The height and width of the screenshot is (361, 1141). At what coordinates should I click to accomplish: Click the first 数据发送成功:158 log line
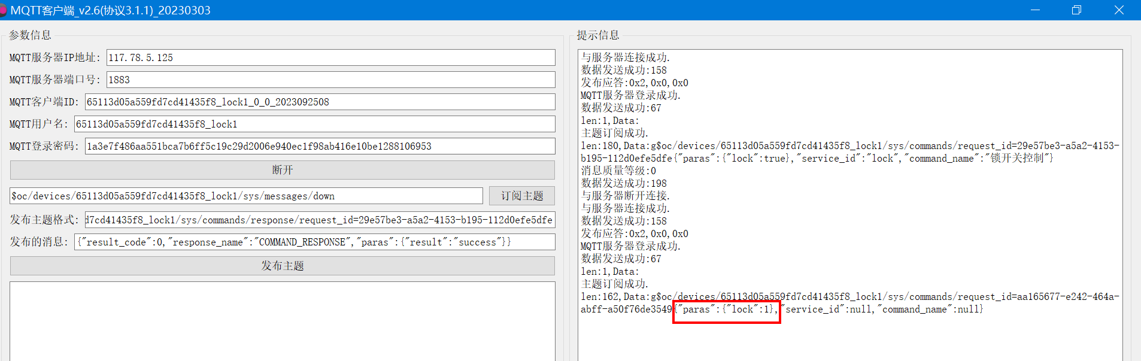click(x=624, y=70)
